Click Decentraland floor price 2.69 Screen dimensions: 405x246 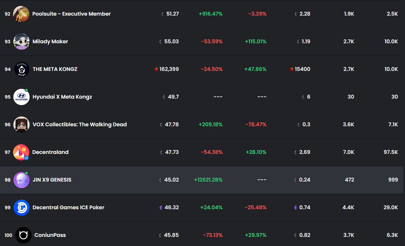[305, 152]
